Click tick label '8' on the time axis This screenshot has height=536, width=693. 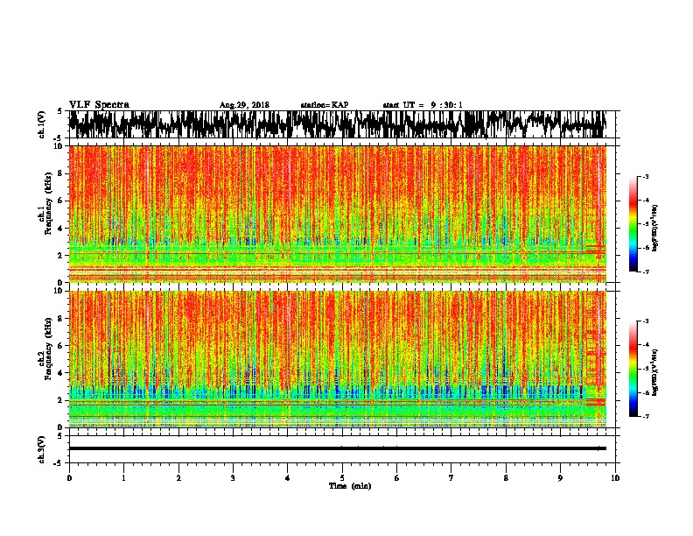pos(506,478)
